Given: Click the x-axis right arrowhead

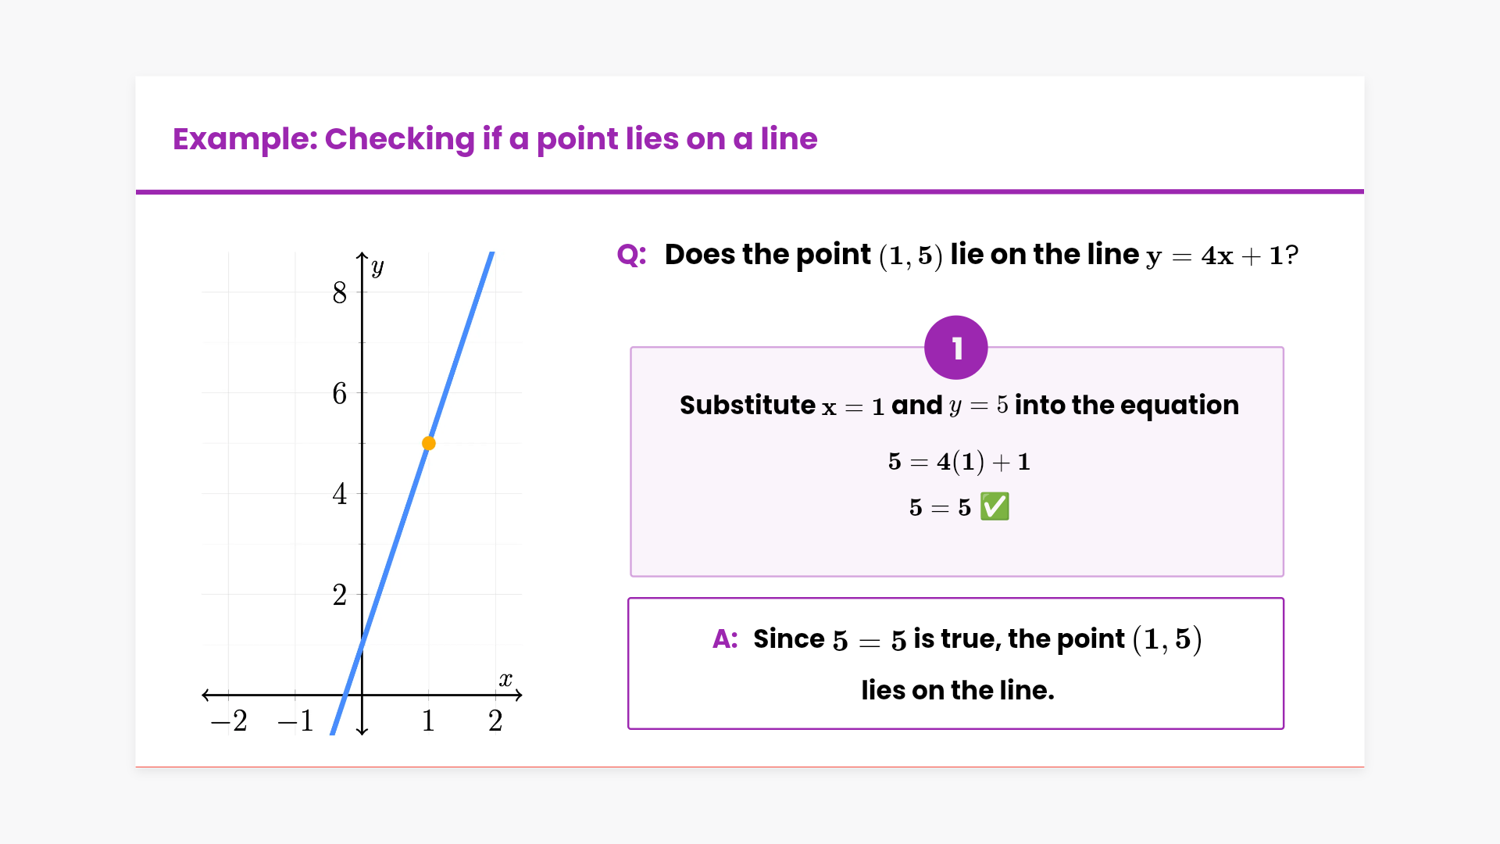Looking at the screenshot, I should 519,694.
